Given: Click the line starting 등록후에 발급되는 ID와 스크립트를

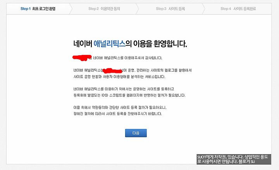Looking at the screenshot, I should [x=129, y=95].
